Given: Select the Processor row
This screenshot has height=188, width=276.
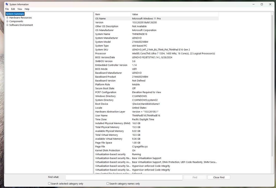Looking at the screenshot, I should (156, 53).
